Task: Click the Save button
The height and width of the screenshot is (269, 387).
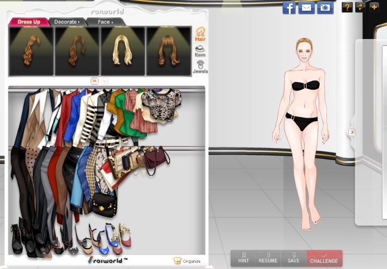Action: [x=294, y=258]
